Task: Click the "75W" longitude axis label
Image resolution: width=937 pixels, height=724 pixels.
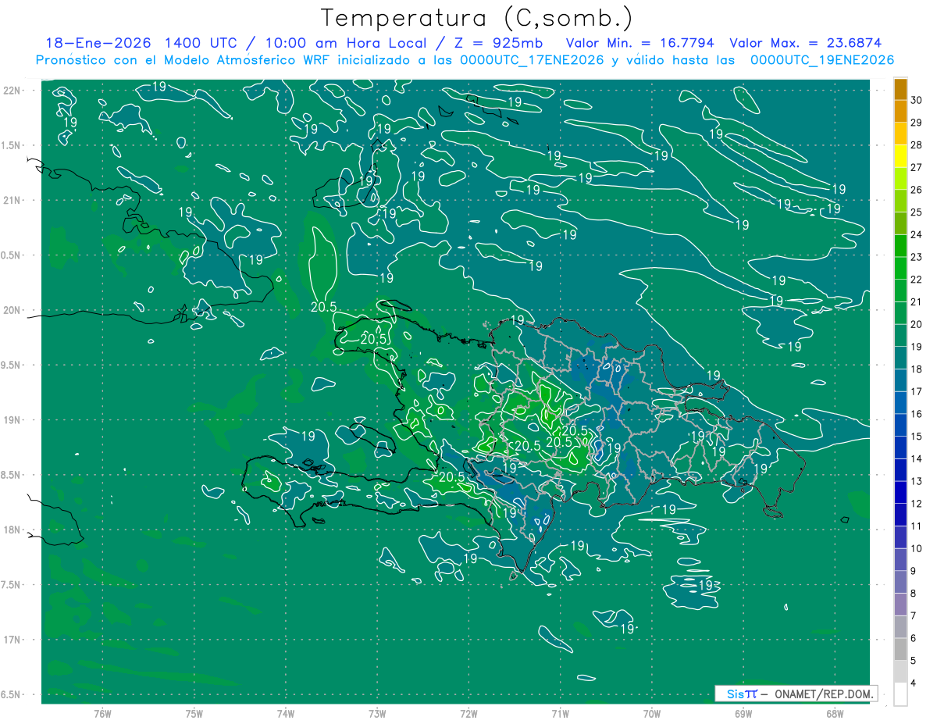Action: click(194, 712)
